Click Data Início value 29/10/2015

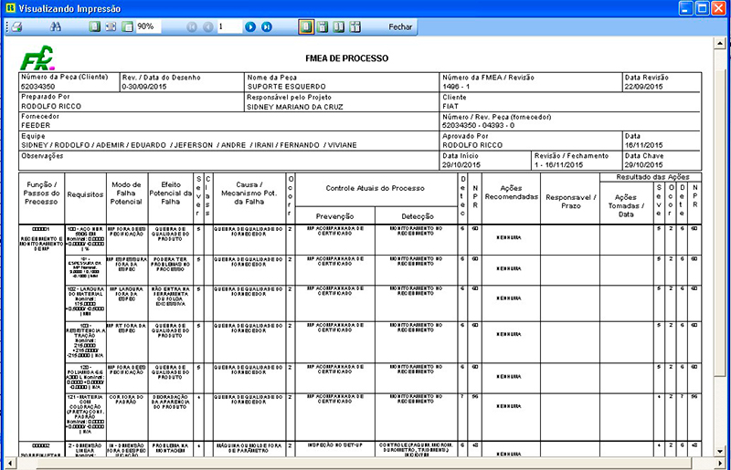461,165
